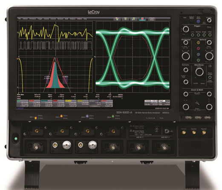Screen dimensions: 222x190
Task: Open the Trigger descriptor box
Action: coord(164,102)
